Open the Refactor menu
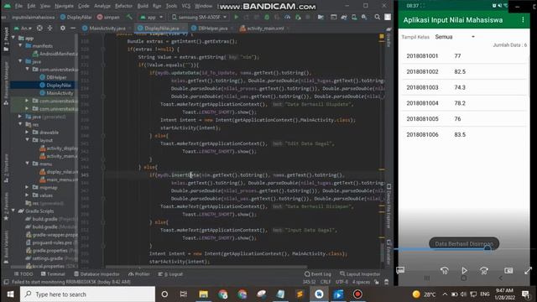537x302 pixels. click(x=123, y=6)
